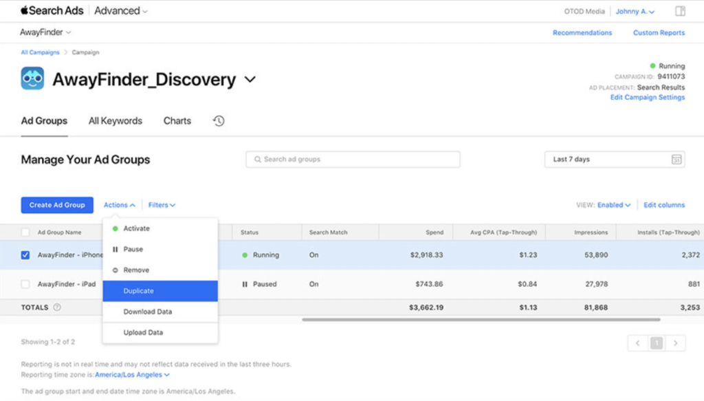Open Edit Campaign Settings link
This screenshot has height=401, width=704.
[x=648, y=98]
